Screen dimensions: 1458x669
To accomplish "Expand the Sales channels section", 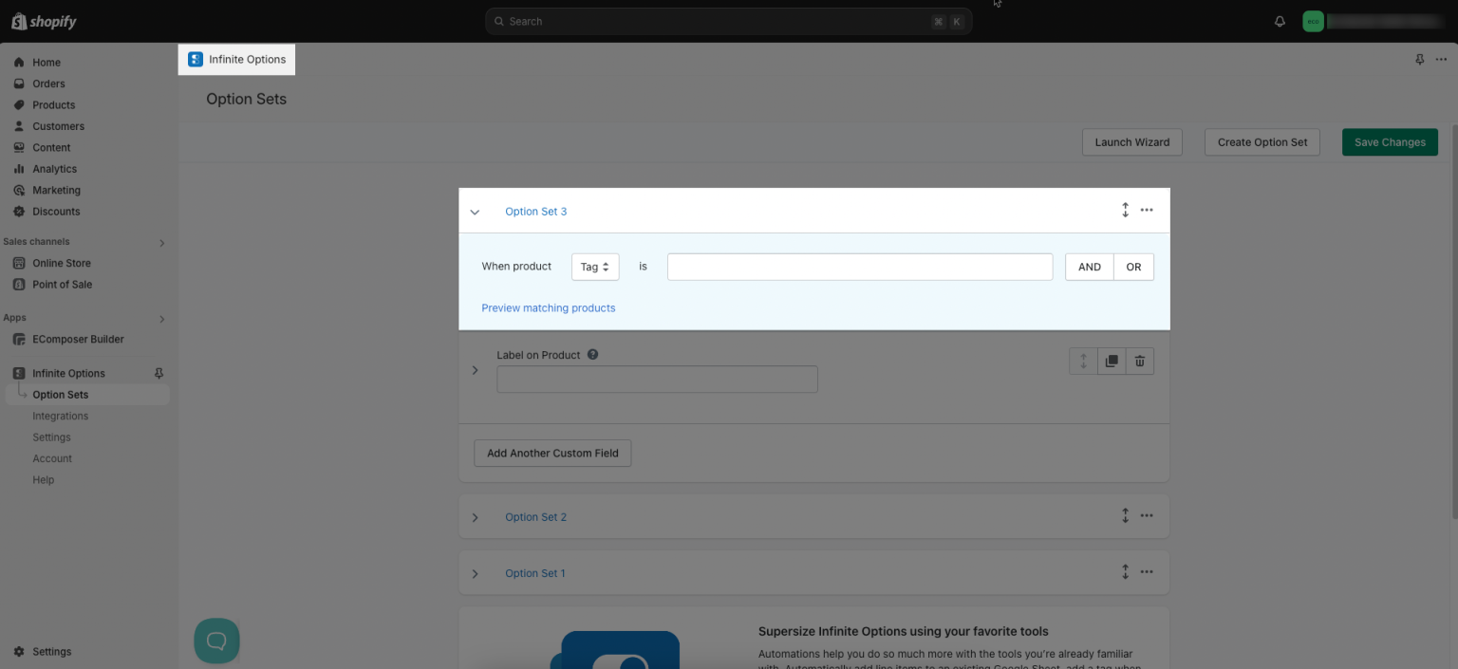I will coord(161,242).
